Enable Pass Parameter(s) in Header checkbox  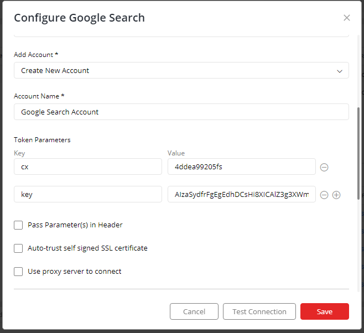coord(18,225)
